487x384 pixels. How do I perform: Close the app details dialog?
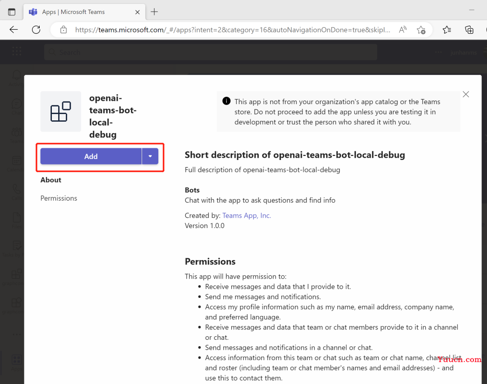coord(466,94)
